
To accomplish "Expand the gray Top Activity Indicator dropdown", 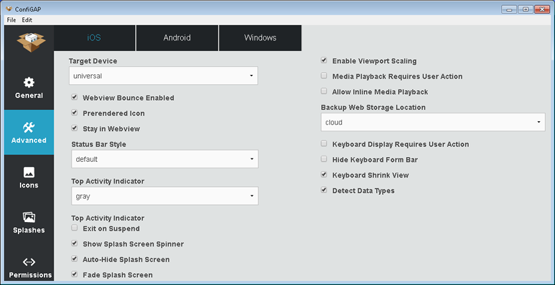I will (165, 196).
